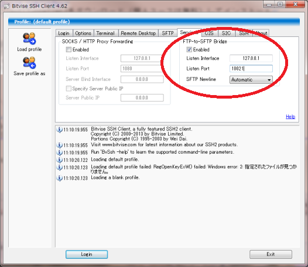
Task: Switch to the SFTP tab
Action: tap(168, 33)
